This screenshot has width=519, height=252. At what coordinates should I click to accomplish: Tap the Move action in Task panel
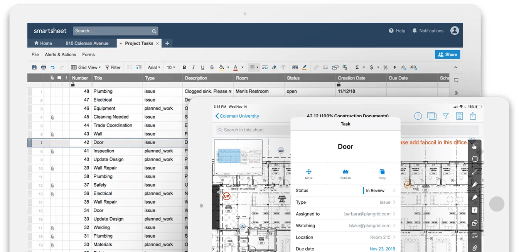[309, 174]
